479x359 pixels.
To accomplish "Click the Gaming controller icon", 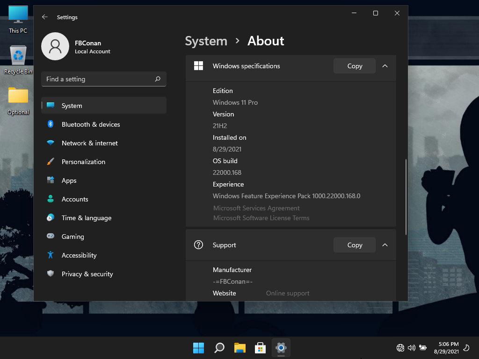I will pyautogui.click(x=51, y=236).
